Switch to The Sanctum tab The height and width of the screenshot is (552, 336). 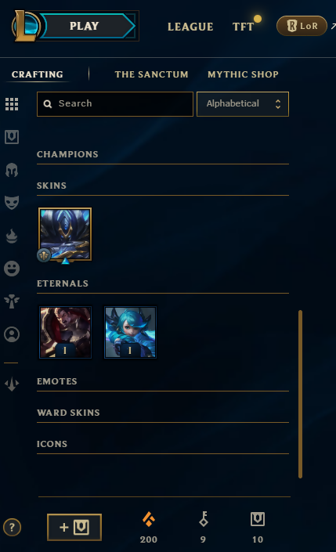click(151, 74)
